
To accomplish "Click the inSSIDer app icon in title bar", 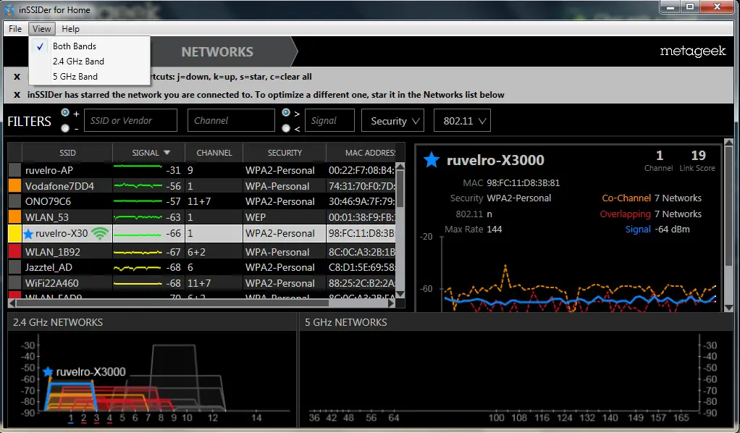I will pos(9,9).
